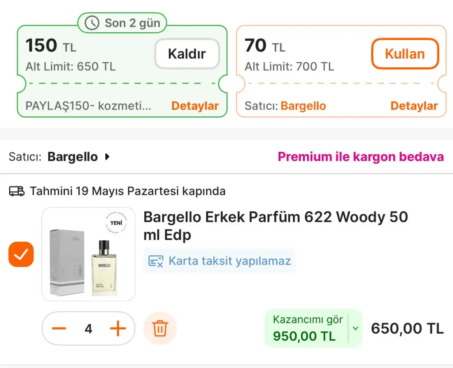
Task: Select the quantity value 4 field
Action: tap(88, 329)
